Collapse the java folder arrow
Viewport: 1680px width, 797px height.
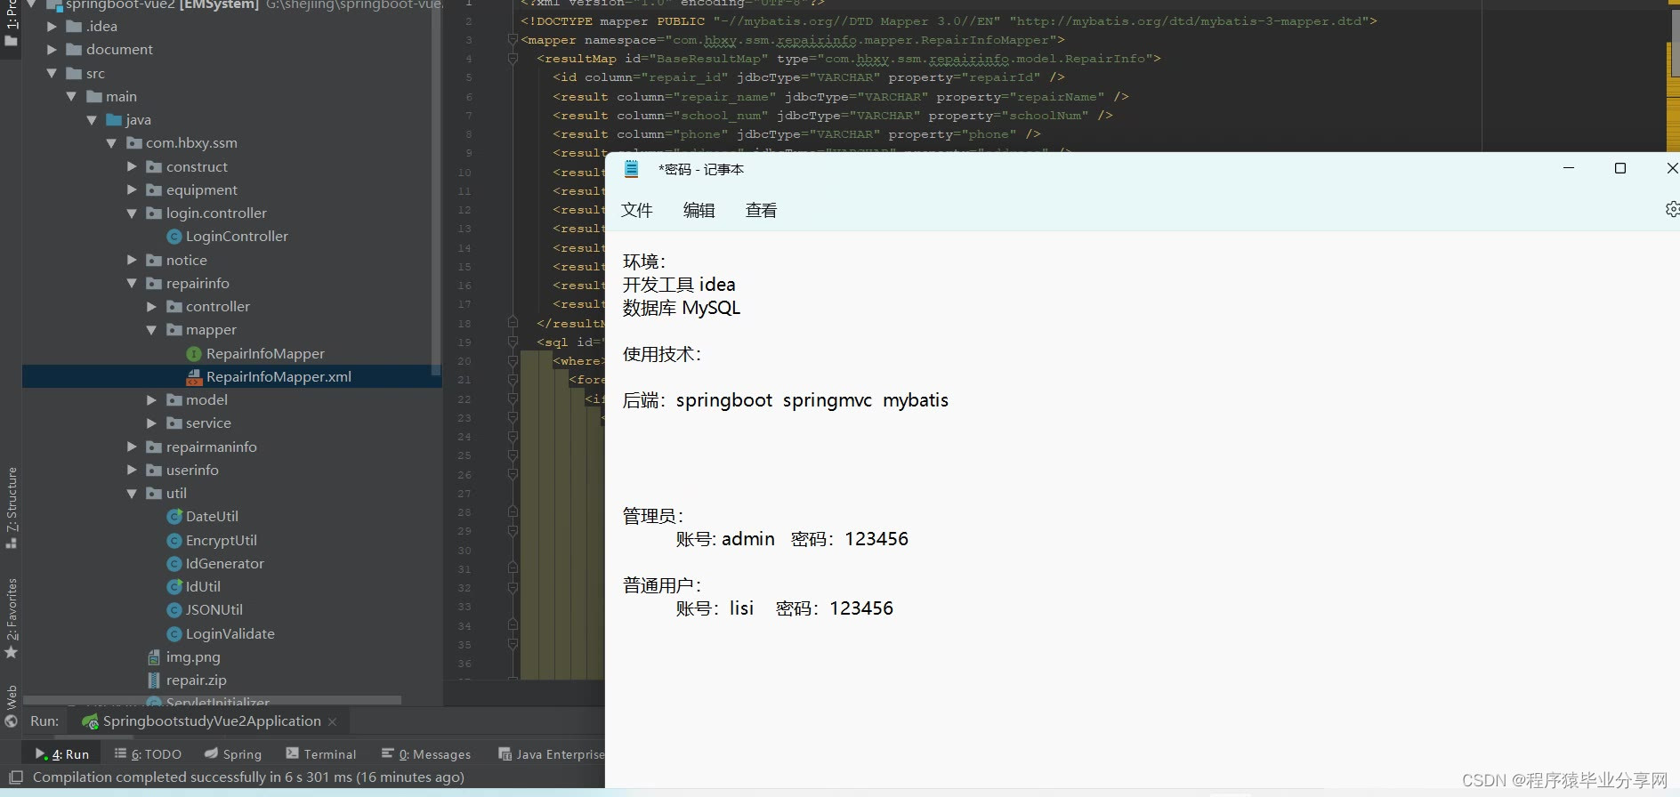point(92,120)
